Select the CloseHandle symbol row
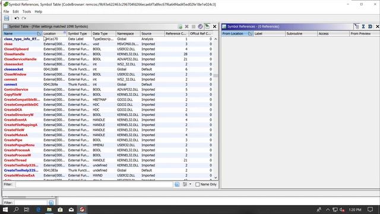 pyautogui.click(x=108, y=54)
